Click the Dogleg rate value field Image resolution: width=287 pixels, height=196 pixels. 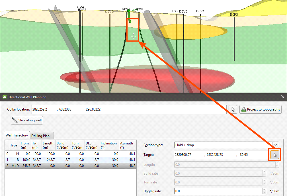pyautogui.click(x=218, y=191)
